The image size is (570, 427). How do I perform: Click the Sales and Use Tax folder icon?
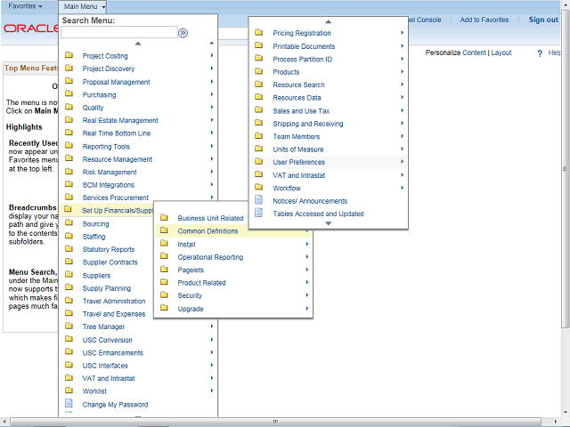click(259, 110)
